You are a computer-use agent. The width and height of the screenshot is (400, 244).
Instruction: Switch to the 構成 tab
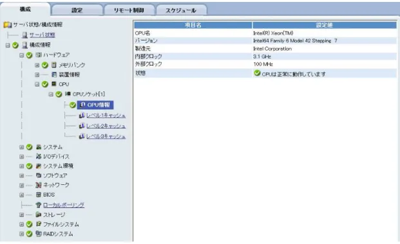25,10
